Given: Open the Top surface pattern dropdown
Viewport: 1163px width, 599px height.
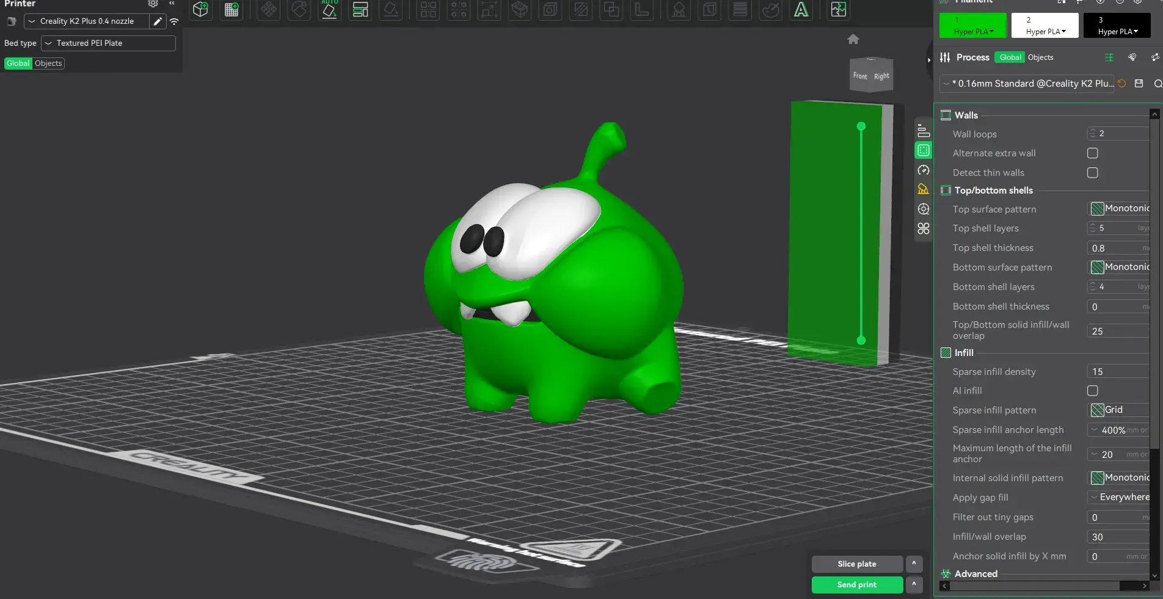Looking at the screenshot, I should [x=1120, y=209].
